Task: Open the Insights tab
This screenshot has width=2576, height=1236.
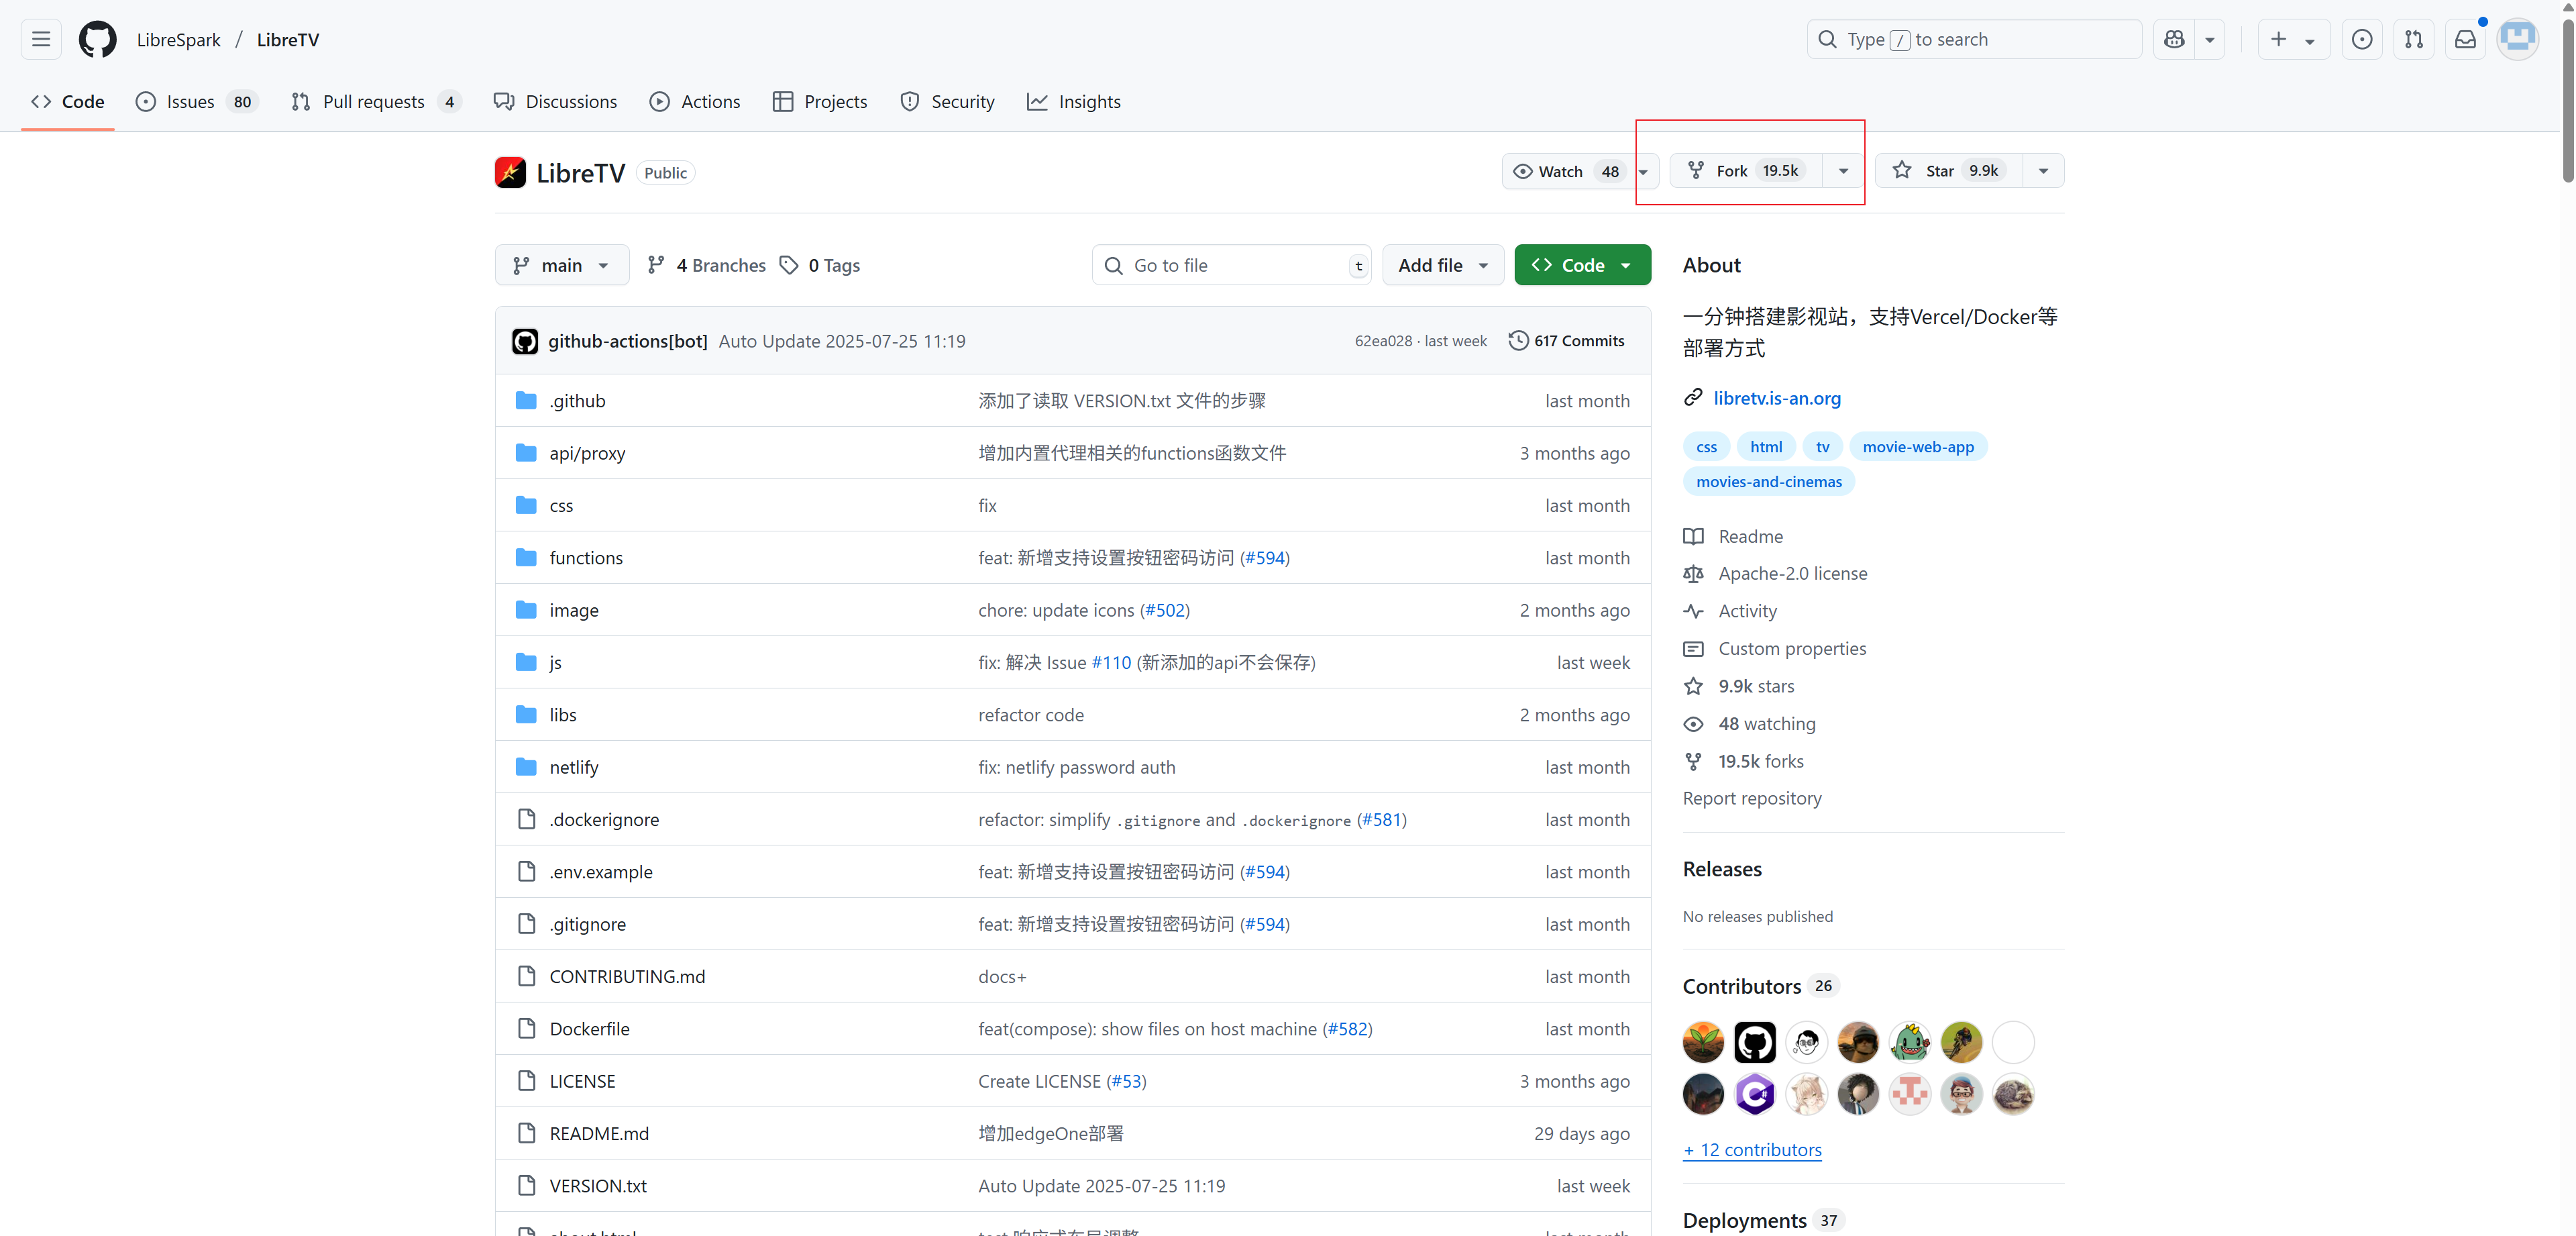Action: click(x=1074, y=101)
